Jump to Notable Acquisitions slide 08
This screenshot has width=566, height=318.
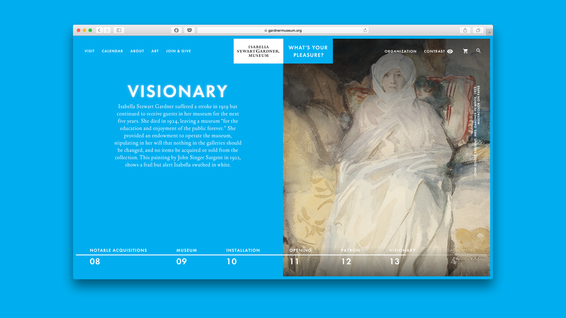(118, 256)
